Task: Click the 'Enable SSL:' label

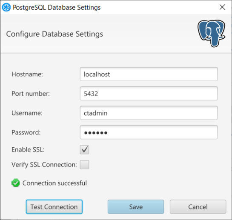Action: coord(28,150)
